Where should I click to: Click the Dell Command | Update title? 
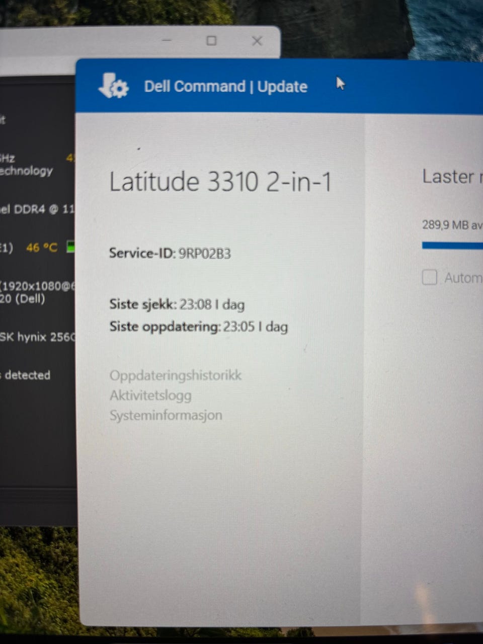pyautogui.click(x=225, y=87)
